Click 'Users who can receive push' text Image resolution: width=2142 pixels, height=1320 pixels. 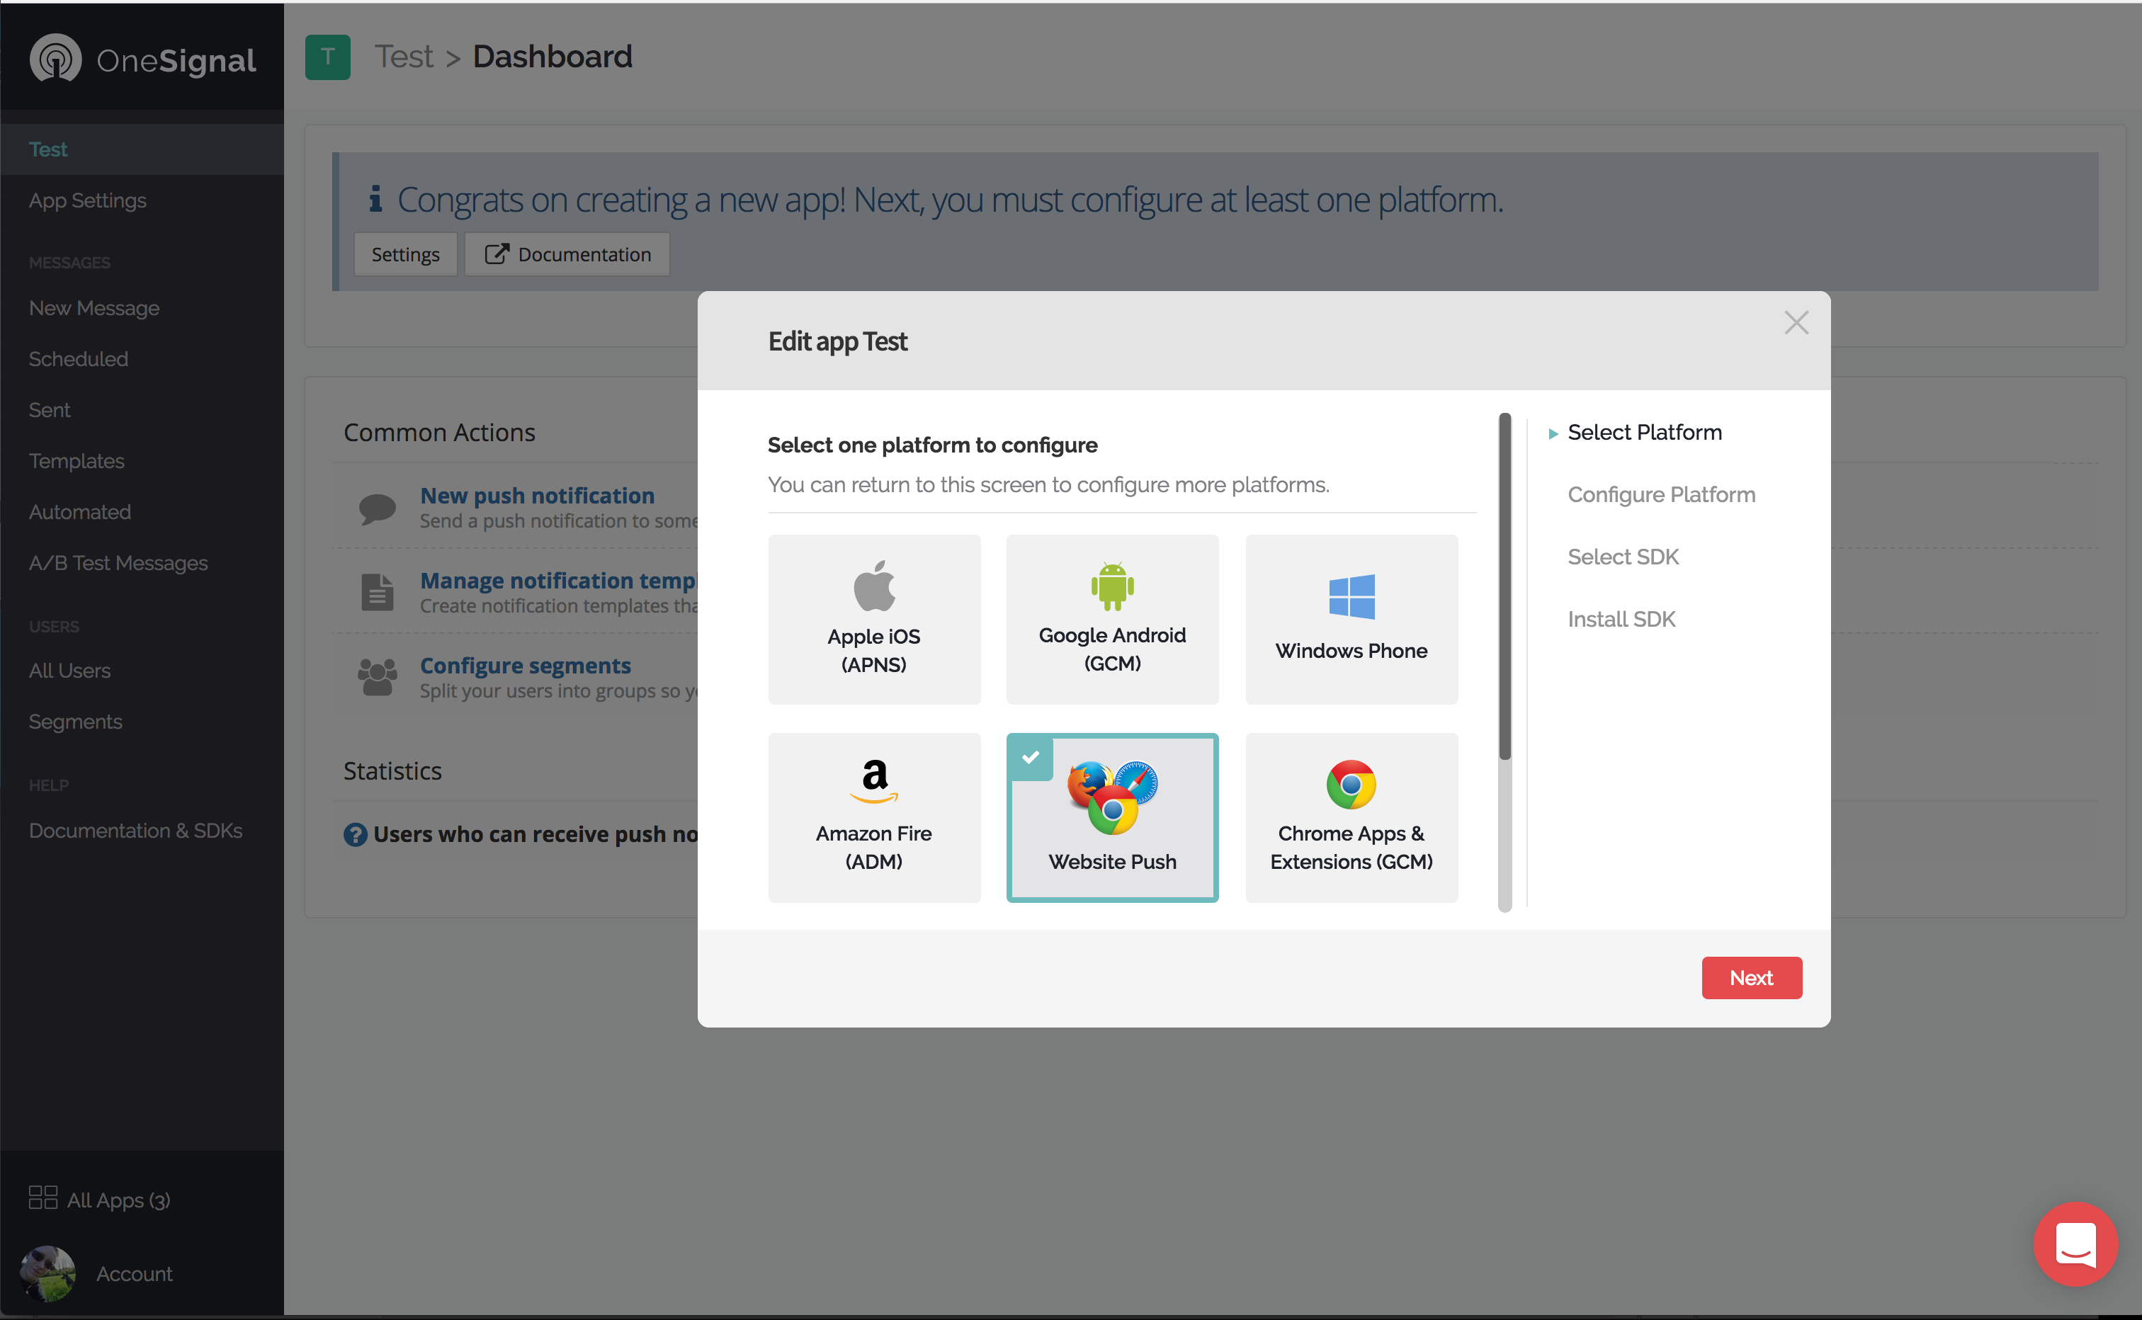pos(535,835)
